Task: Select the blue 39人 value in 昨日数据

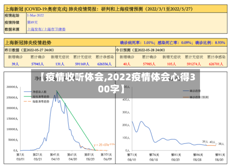Action: click(x=15, y=64)
